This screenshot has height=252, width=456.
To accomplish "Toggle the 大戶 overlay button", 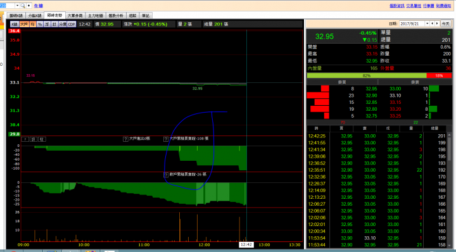I will (24, 25).
